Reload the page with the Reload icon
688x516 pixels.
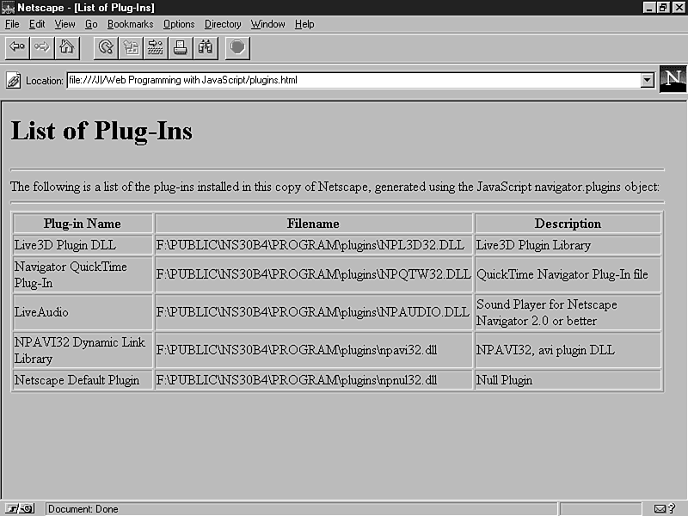tap(106, 47)
